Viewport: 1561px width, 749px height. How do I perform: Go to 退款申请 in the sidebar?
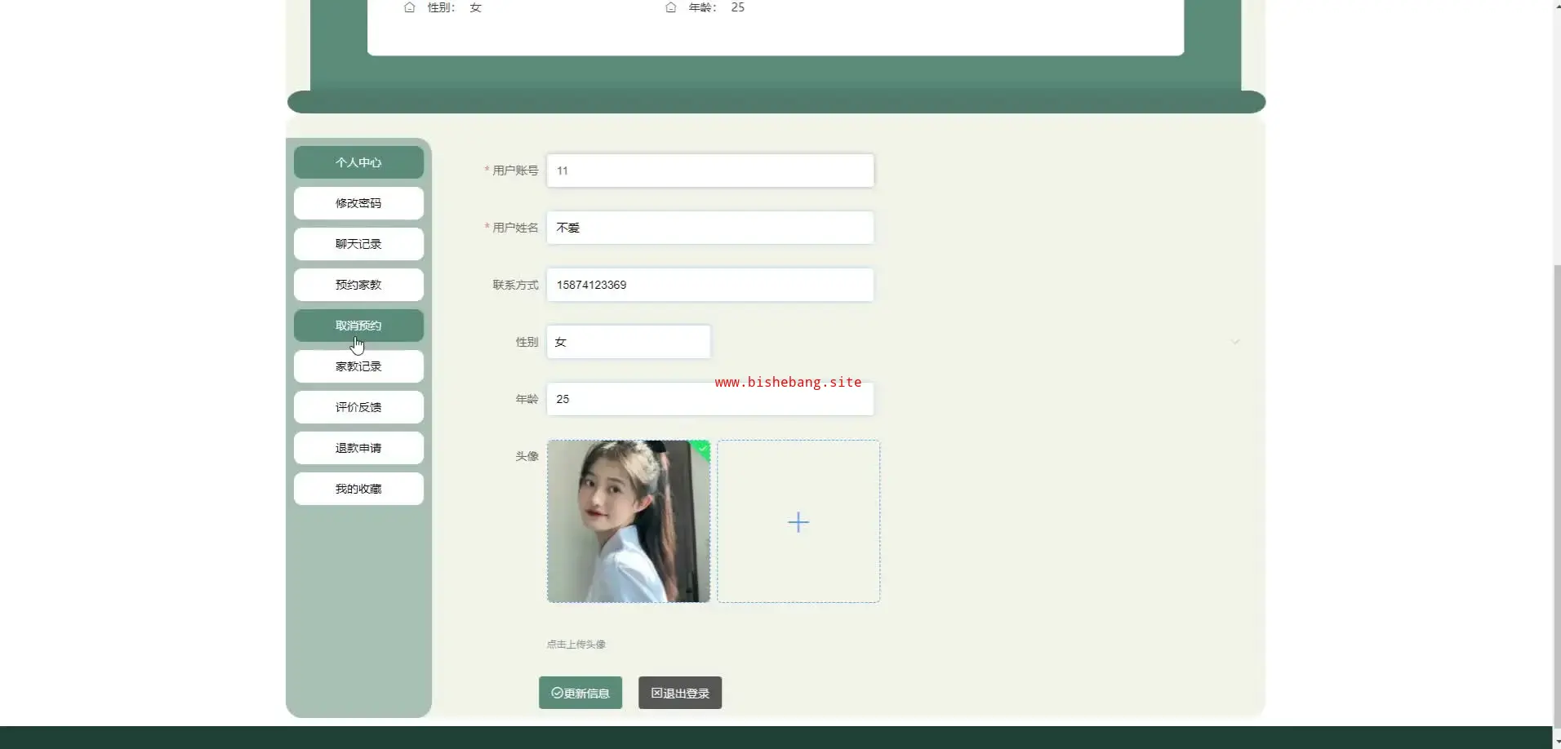pos(358,448)
